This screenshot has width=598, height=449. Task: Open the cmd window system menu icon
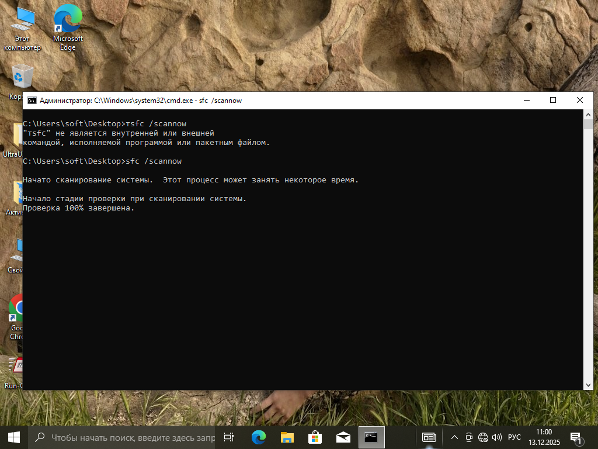[32, 101]
